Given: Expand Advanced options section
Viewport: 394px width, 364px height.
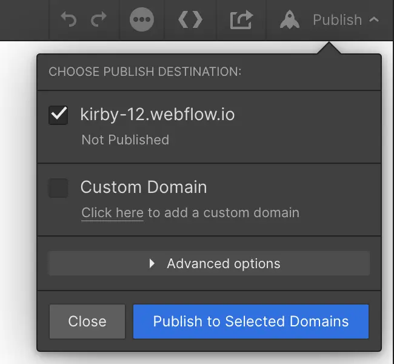Looking at the screenshot, I should pos(209,263).
